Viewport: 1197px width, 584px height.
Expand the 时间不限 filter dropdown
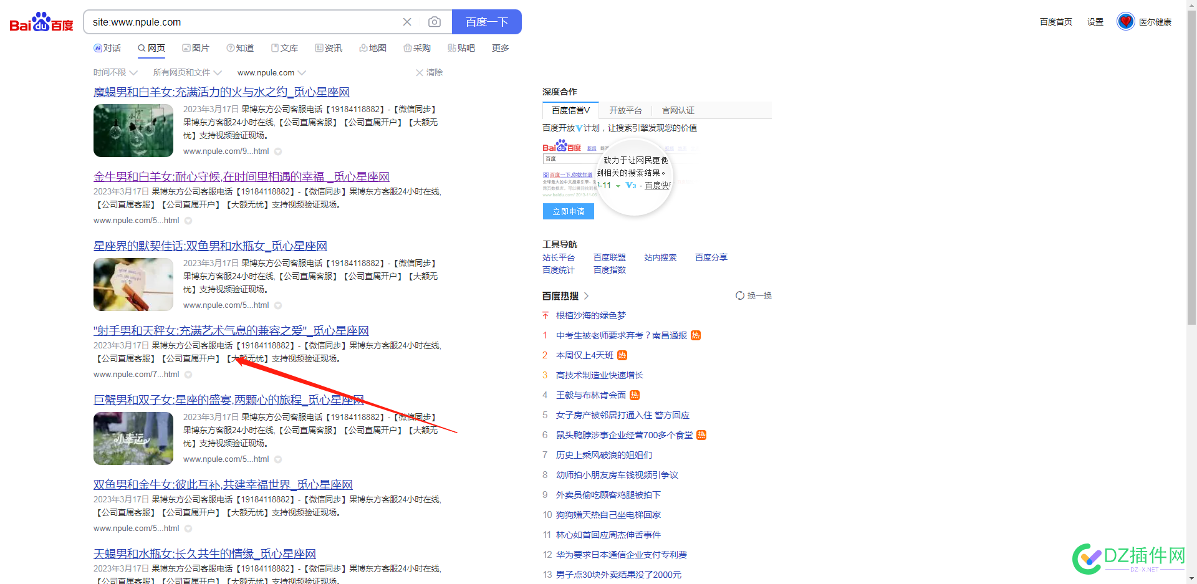(x=115, y=73)
